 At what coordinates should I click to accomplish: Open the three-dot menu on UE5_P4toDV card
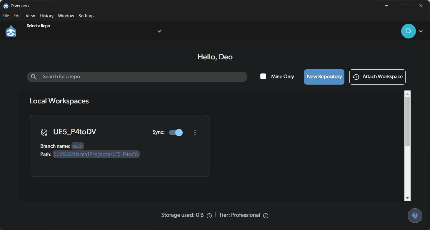195,132
